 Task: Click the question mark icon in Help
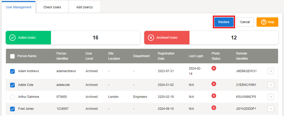[x=264, y=22]
